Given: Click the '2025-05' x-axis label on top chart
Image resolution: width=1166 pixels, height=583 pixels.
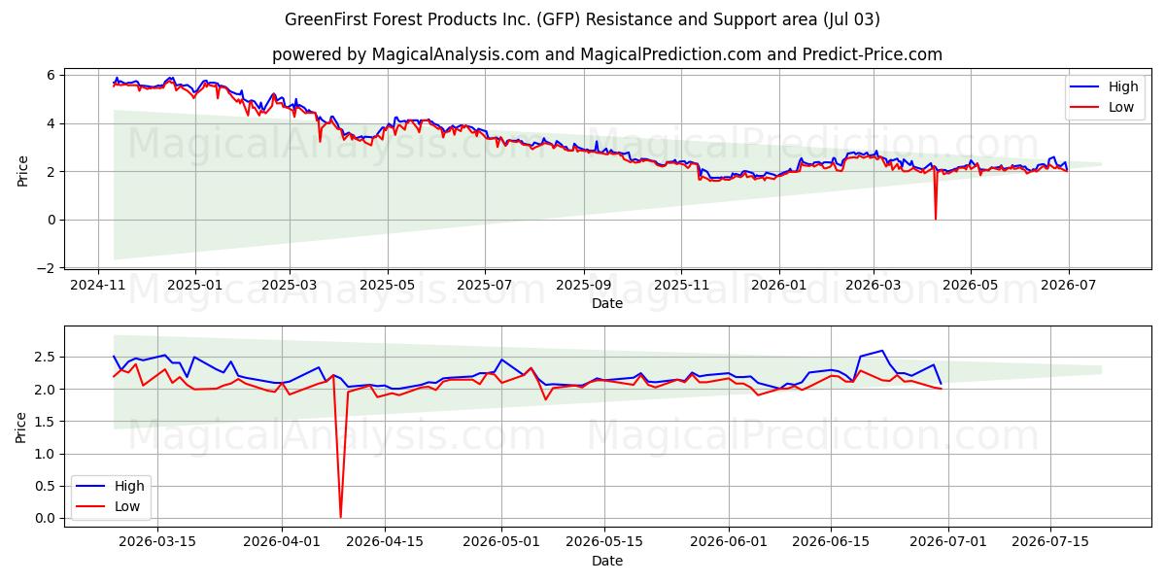Looking at the screenshot, I should [388, 286].
